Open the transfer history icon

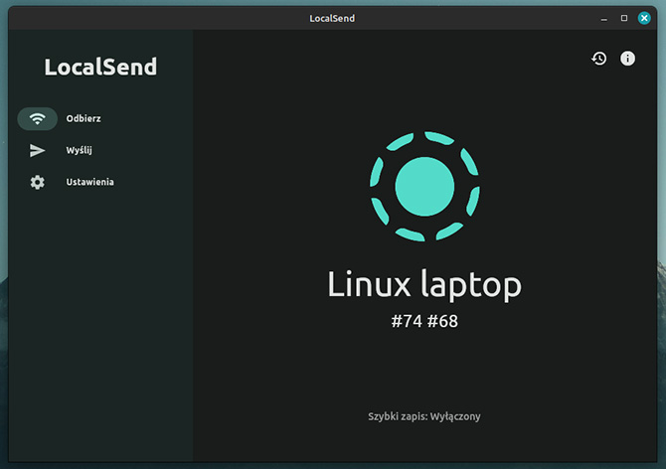599,59
